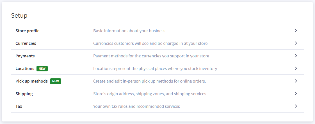Click the chevron arrow for Pick up methods
The height and width of the screenshot is (124, 315).
point(296,81)
